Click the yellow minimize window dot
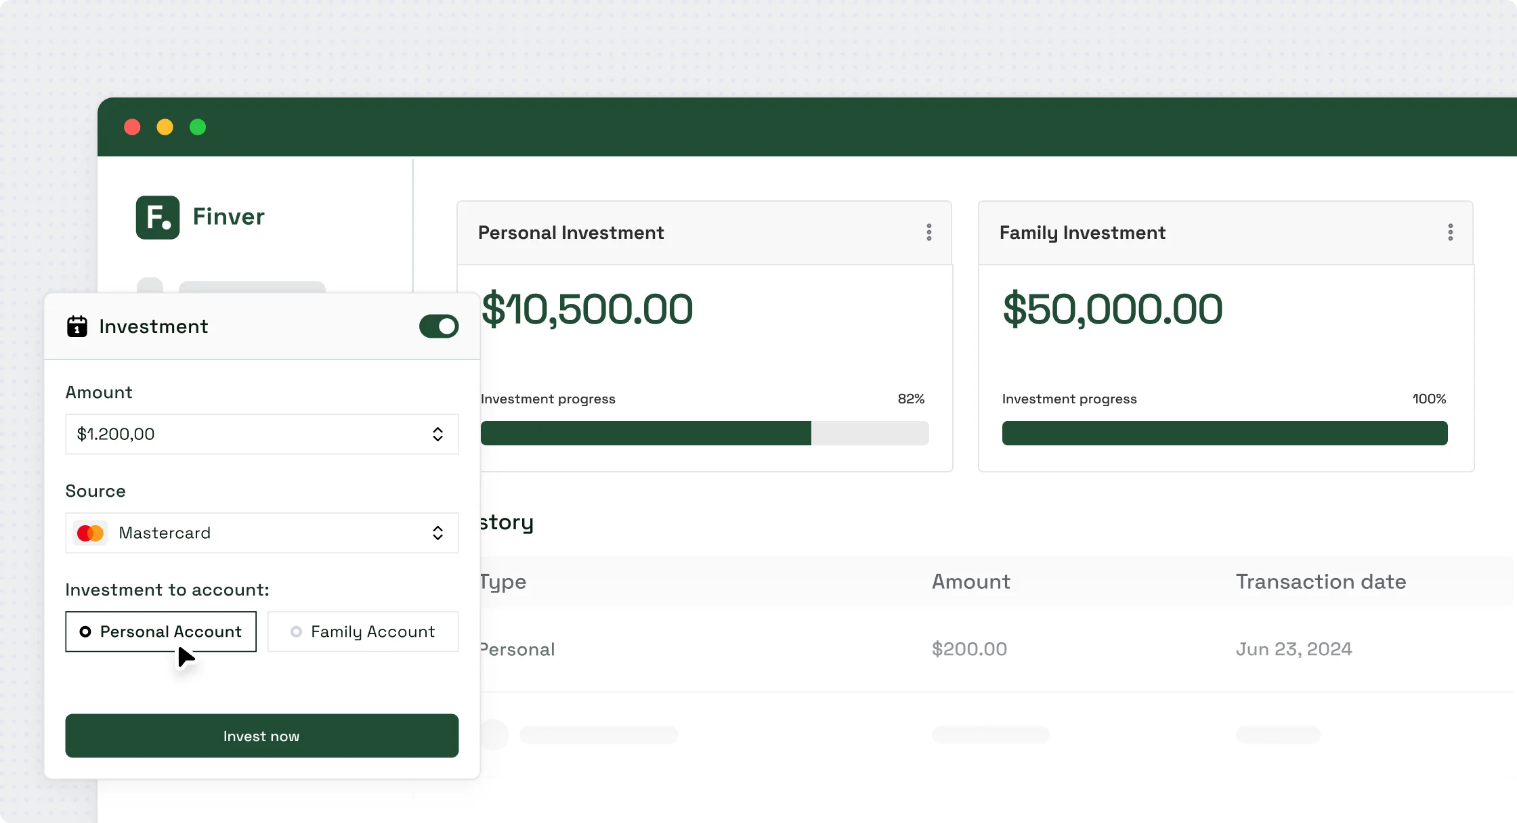The width and height of the screenshot is (1517, 823). [x=165, y=127]
